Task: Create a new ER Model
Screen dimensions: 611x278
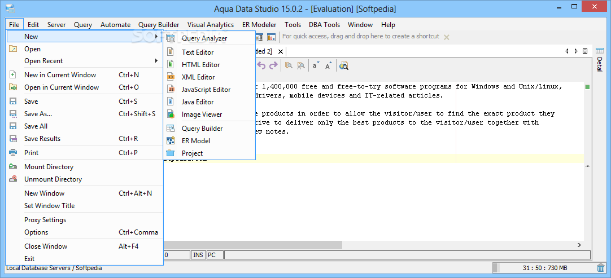Action: pos(210,141)
